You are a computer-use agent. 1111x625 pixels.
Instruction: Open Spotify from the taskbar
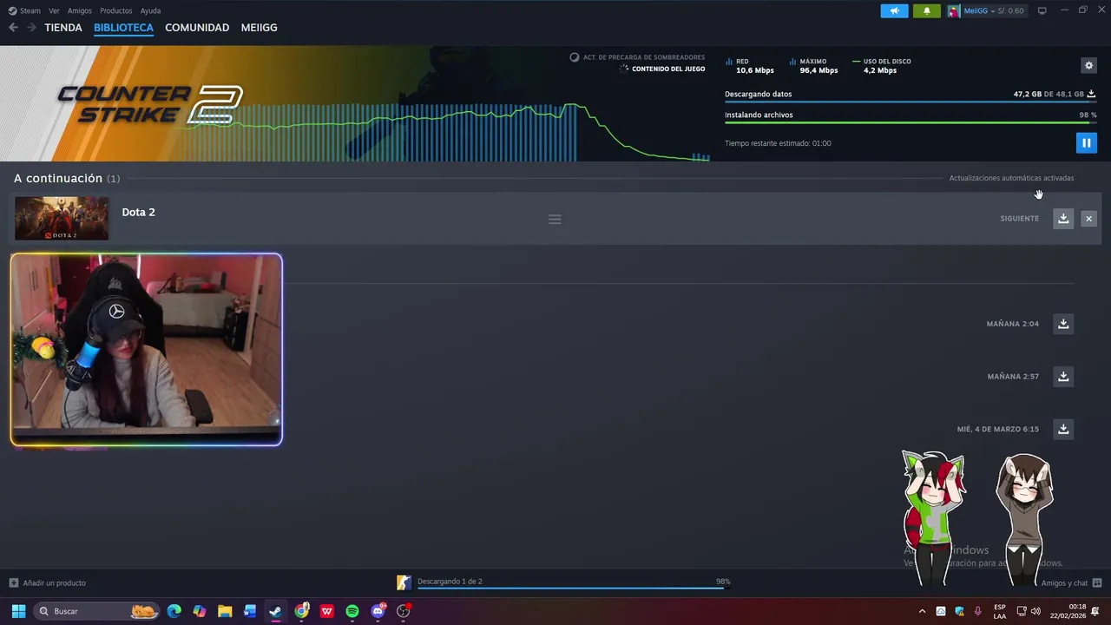[x=352, y=611]
